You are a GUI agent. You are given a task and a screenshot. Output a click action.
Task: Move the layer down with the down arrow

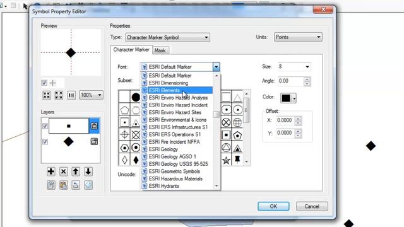tap(88, 172)
